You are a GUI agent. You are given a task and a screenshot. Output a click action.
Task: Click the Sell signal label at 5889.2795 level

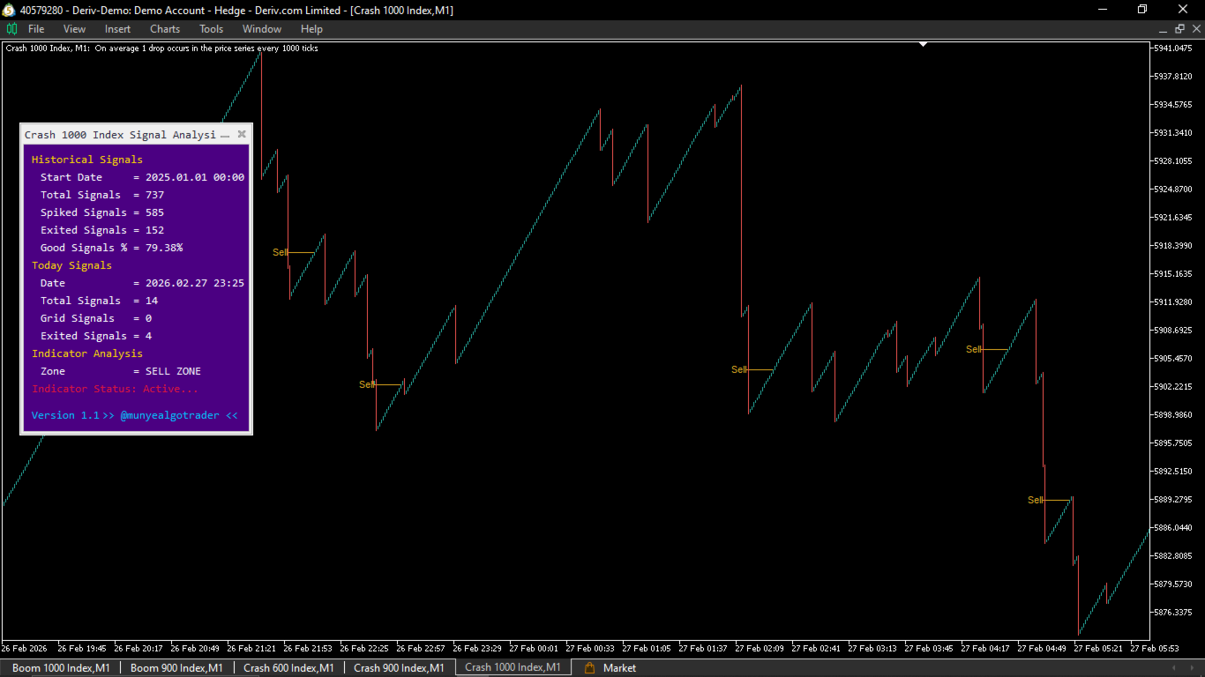[1036, 501]
